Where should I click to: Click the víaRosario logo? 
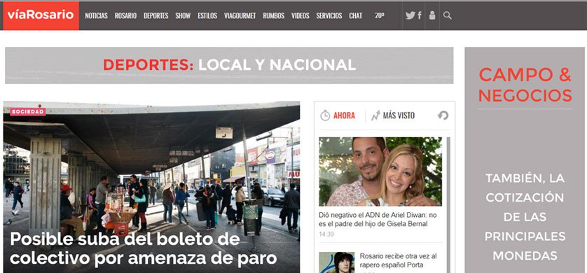(41, 15)
